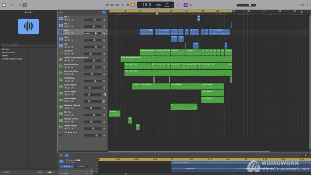The width and height of the screenshot is (311, 175).
Task: Solo the sub track with headphones icon
Action: [69, 47]
